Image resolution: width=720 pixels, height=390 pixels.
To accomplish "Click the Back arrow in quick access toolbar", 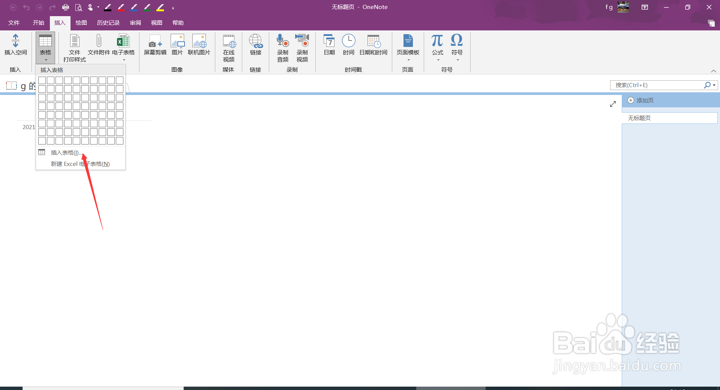I will 13,8.
